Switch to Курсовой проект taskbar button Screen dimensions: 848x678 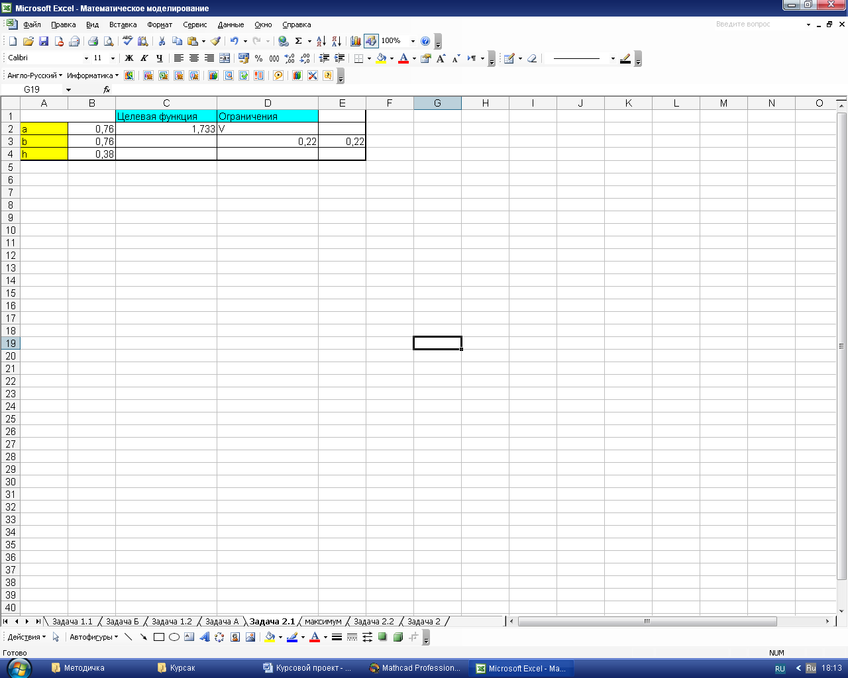point(309,668)
